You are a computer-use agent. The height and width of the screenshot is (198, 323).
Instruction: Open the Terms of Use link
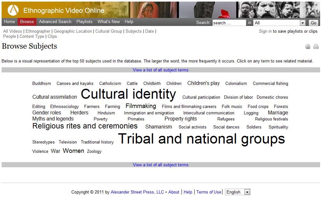(x=209, y=192)
